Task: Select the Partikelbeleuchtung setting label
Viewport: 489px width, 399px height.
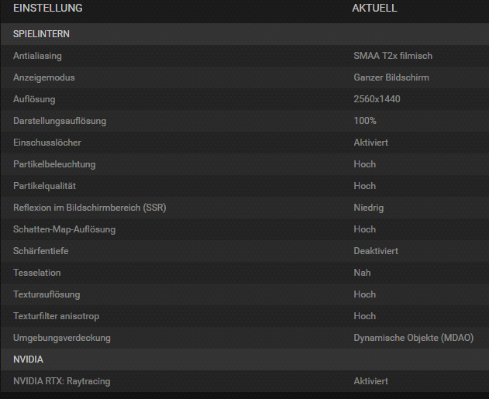Action: [x=54, y=164]
